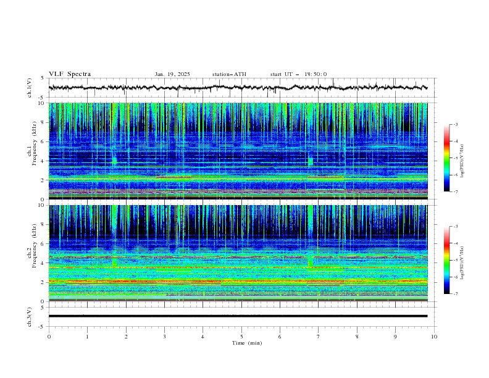Click time axis tick label "6"
Image resolution: width=489 pixels, height=378 pixels.
(280, 337)
